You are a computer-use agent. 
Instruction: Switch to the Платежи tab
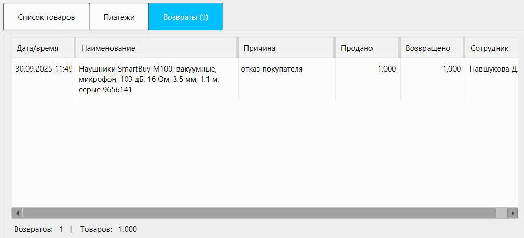click(x=119, y=17)
